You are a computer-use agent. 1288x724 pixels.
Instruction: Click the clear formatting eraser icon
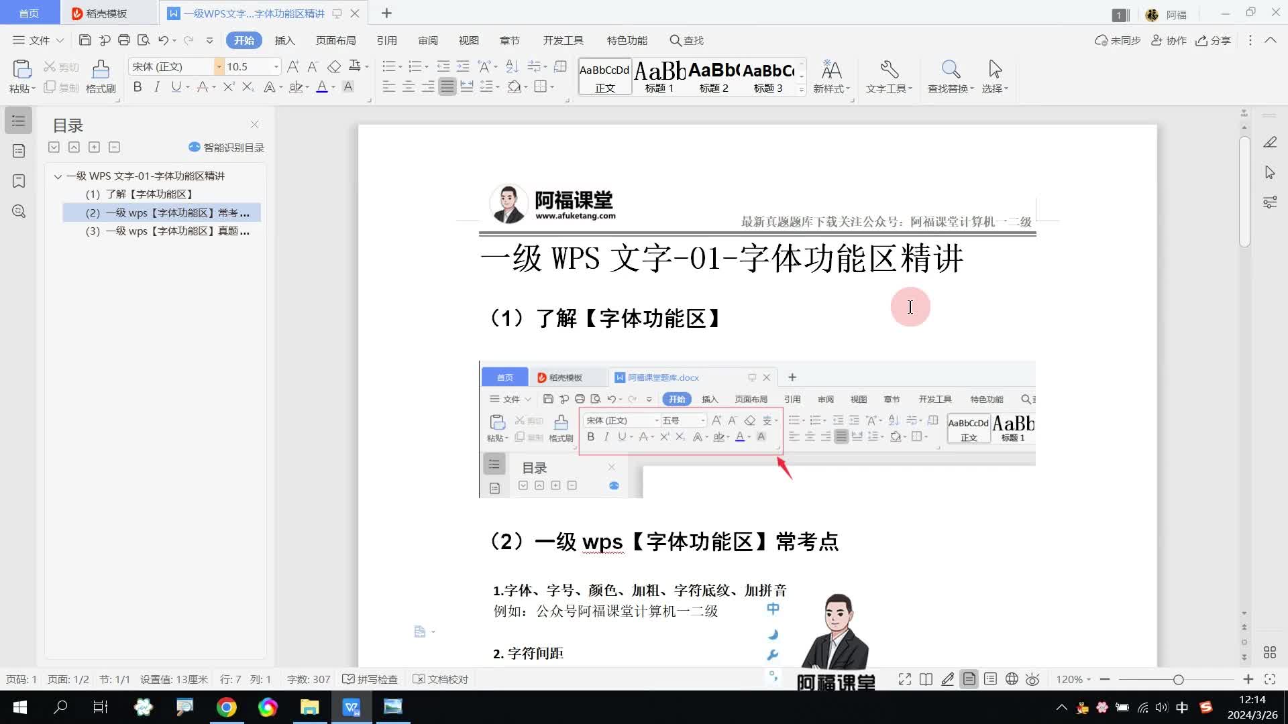click(x=334, y=66)
